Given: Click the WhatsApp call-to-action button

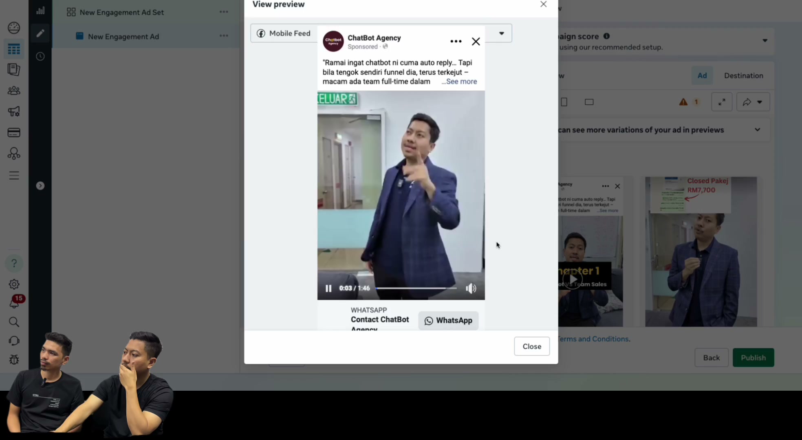Looking at the screenshot, I should coord(448,321).
